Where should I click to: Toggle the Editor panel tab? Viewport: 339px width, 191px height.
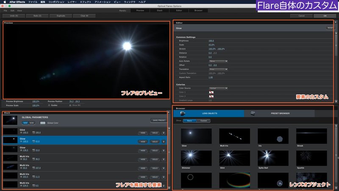tap(179, 10)
